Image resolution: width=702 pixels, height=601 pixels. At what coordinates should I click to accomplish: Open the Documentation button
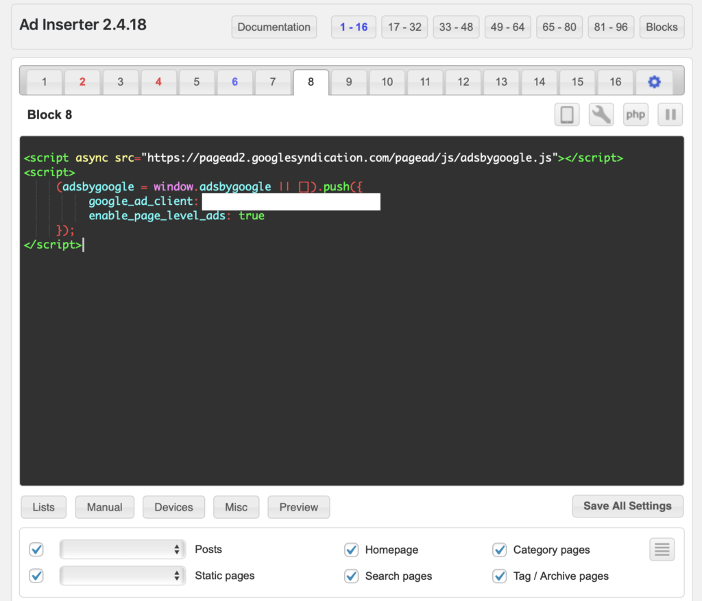pyautogui.click(x=274, y=27)
